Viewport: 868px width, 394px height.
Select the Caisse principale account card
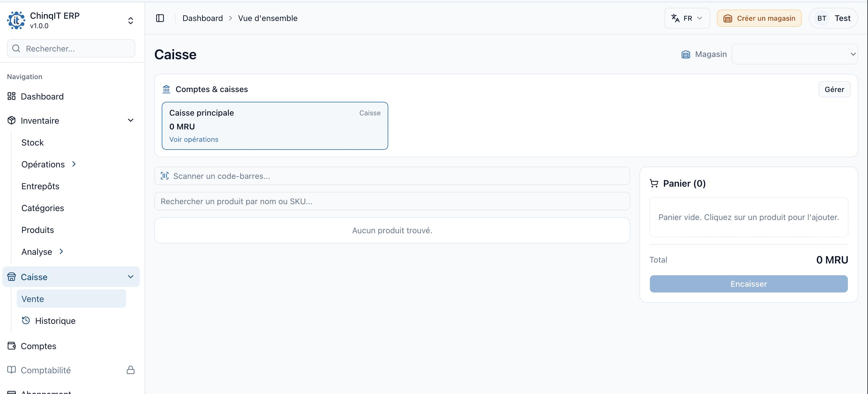coord(275,126)
